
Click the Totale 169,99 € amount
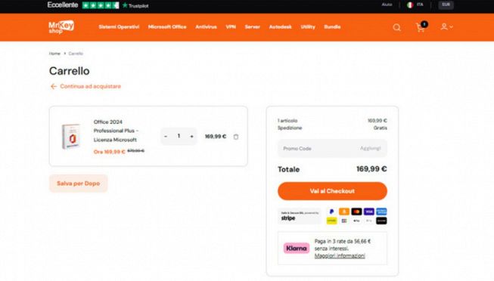371,169
